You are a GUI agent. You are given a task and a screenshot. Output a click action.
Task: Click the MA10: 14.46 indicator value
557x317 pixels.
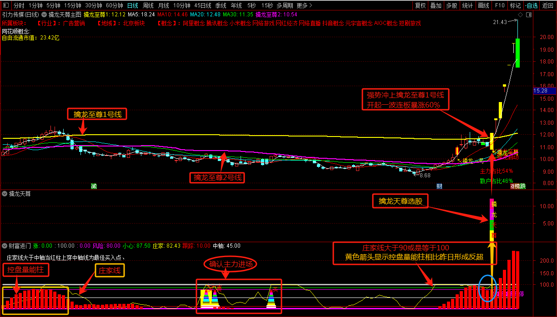pyautogui.click(x=172, y=14)
